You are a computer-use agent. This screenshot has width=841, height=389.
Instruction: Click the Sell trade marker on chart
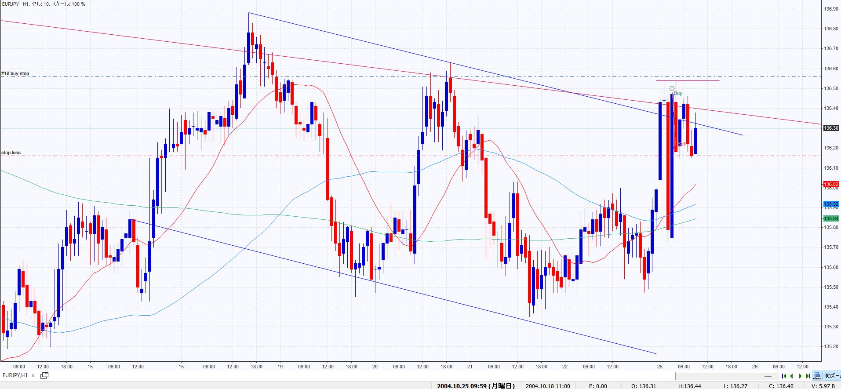pos(681,144)
